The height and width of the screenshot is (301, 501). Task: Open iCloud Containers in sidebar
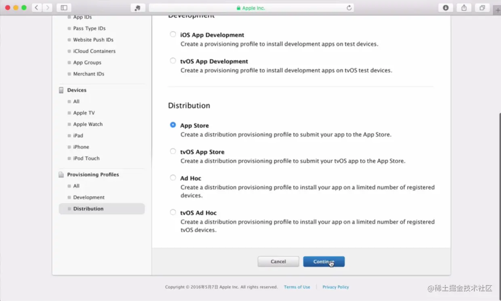point(94,51)
